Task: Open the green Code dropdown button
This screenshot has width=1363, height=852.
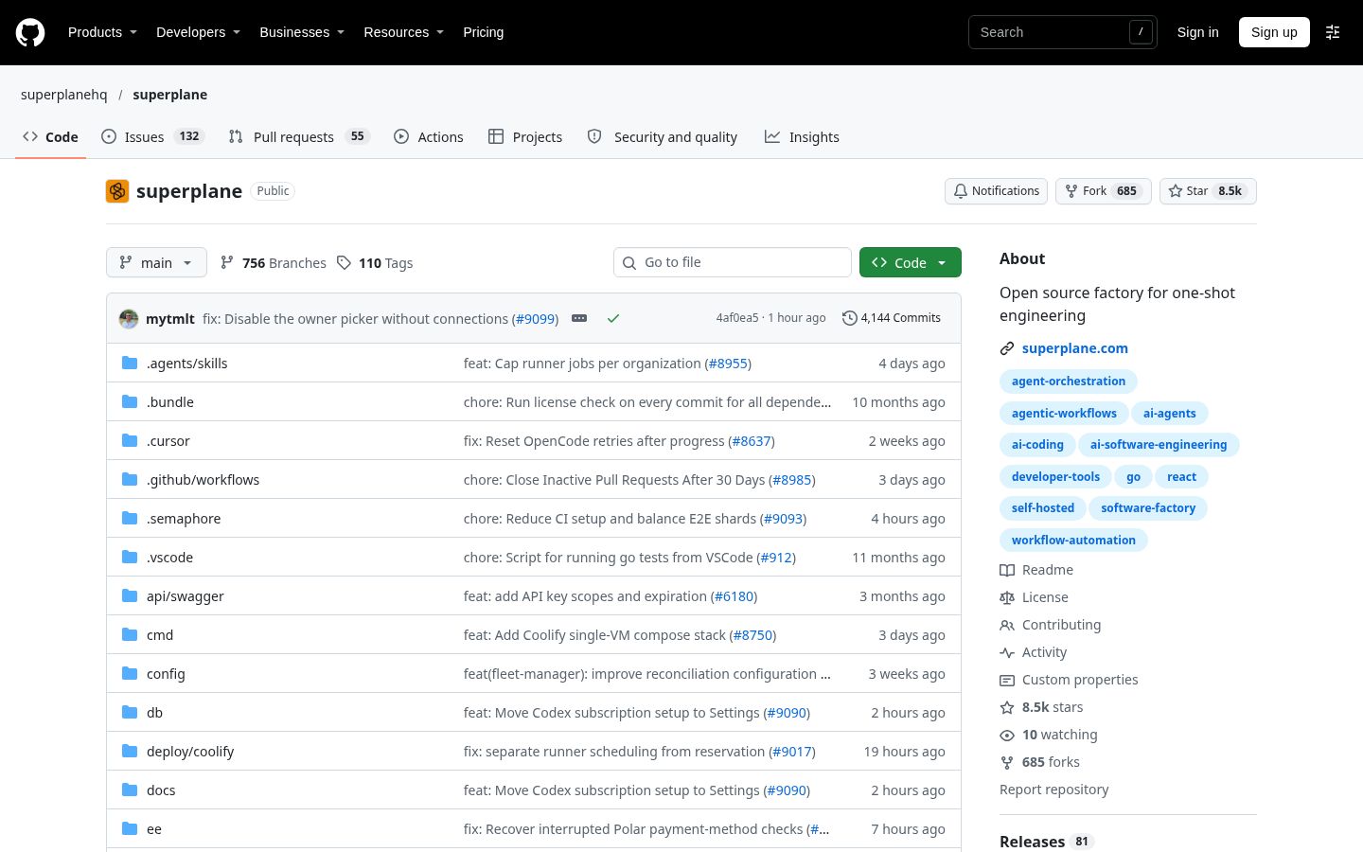Action: click(x=911, y=262)
